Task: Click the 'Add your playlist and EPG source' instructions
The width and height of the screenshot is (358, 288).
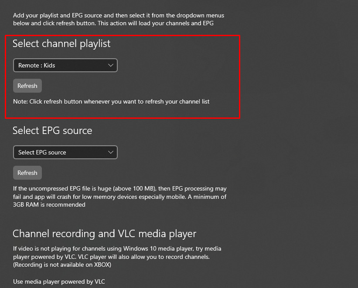Action: (x=119, y=20)
